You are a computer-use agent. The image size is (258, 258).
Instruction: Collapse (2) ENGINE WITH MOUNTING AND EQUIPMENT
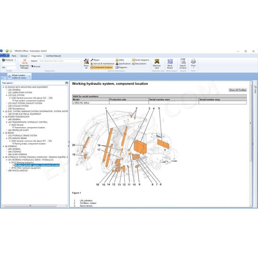click(3, 87)
